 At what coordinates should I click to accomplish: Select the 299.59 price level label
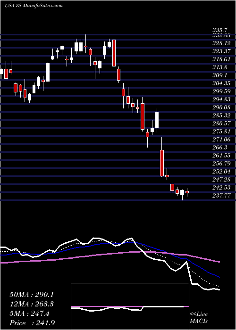[222, 91]
